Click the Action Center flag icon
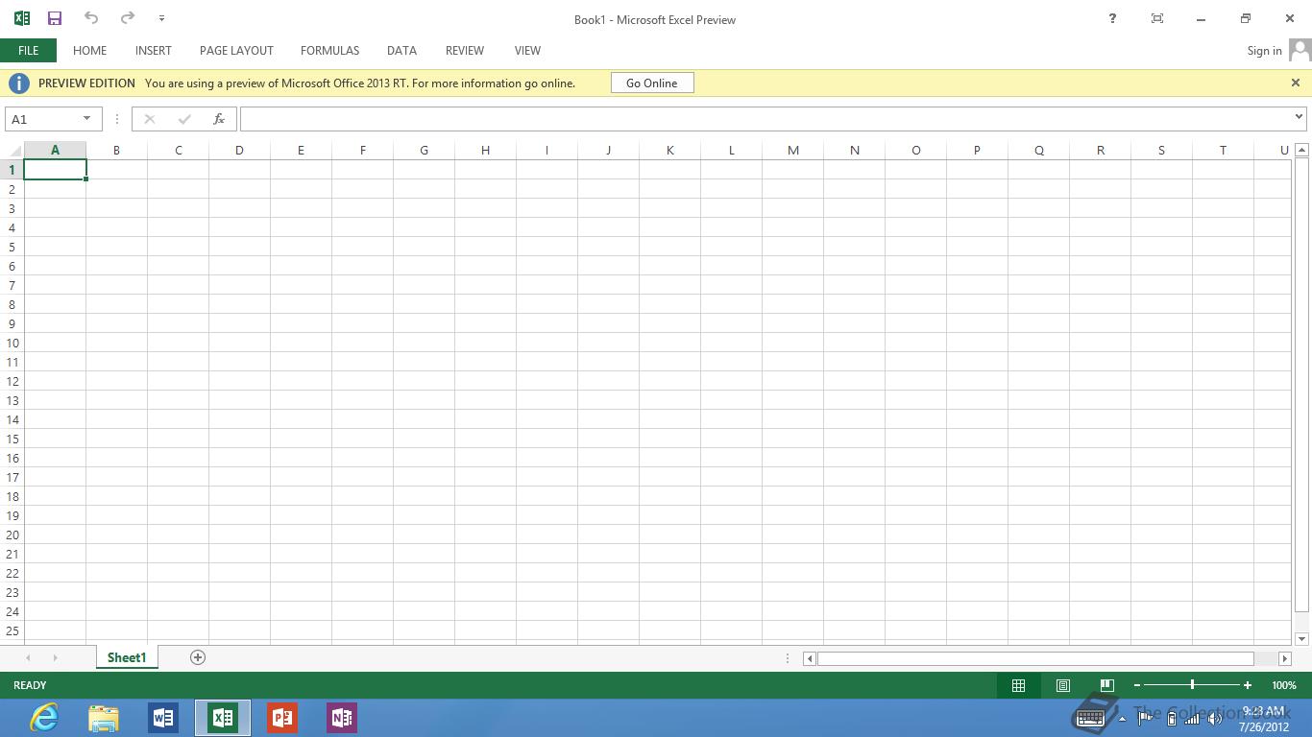This screenshot has width=1312, height=737. [x=1145, y=718]
